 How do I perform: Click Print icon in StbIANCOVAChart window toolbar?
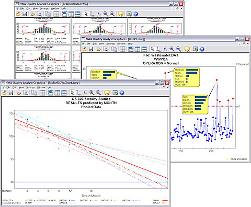pyautogui.click(x=19, y=93)
